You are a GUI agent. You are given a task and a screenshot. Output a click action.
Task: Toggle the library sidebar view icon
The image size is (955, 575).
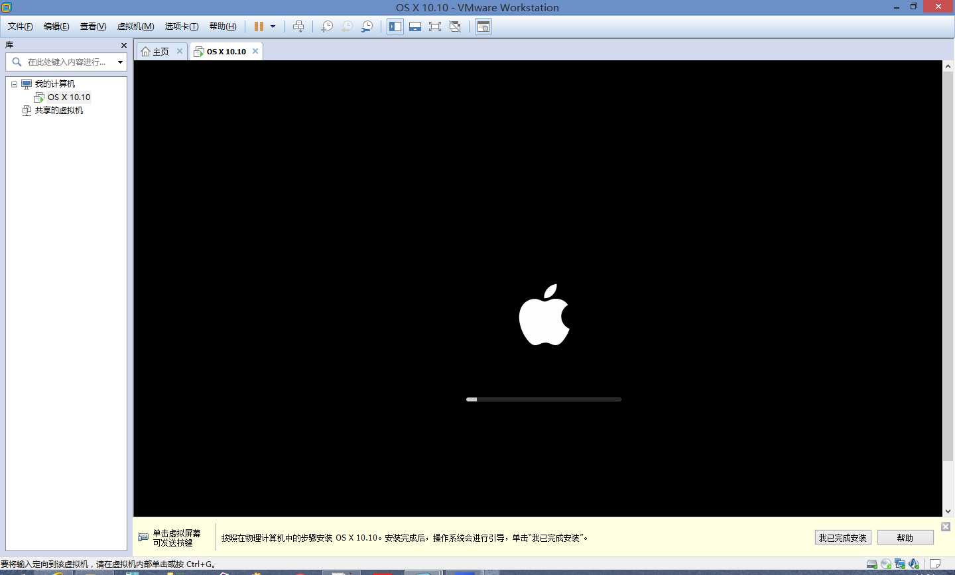[395, 26]
